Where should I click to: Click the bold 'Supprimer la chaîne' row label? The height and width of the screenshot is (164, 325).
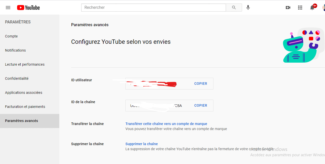click(87, 144)
